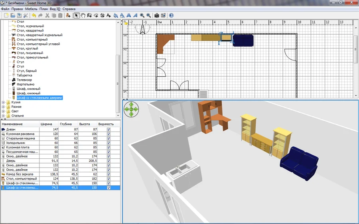Pick the Add text label tool
The width and height of the screenshot is (359, 224).
tap(109, 16)
